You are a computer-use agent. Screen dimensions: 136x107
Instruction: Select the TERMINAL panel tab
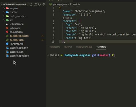click(x=101, y=47)
